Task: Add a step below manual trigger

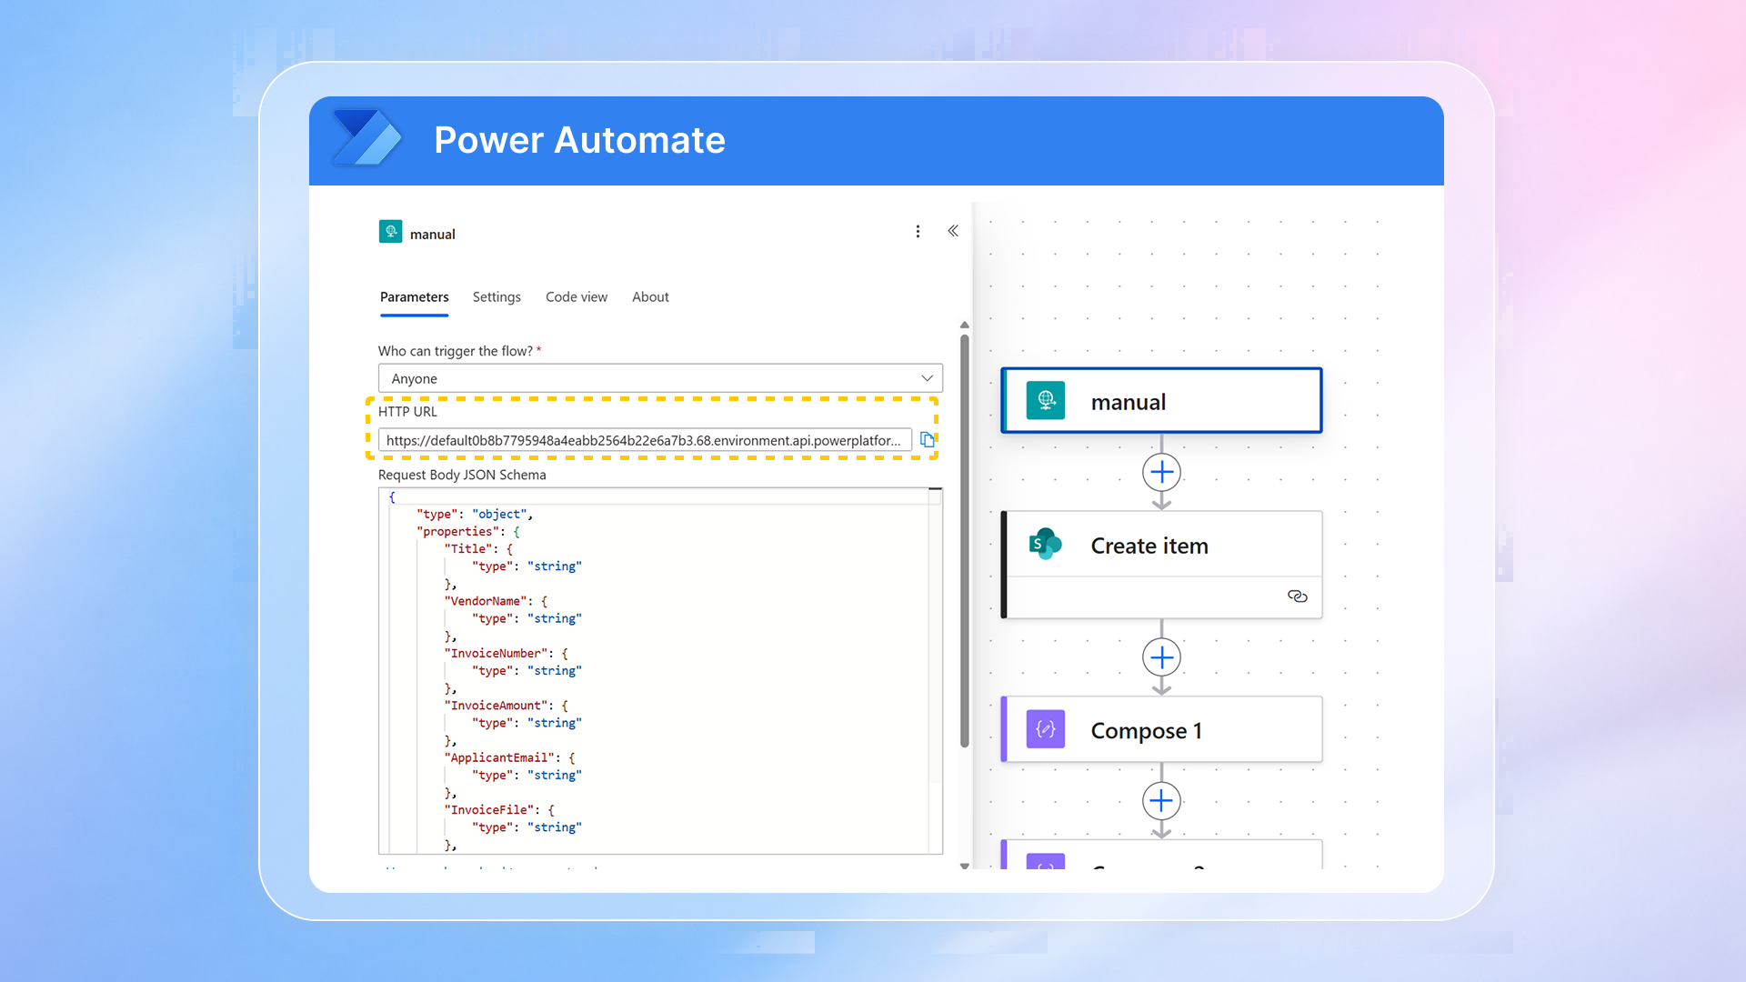Action: (x=1161, y=472)
